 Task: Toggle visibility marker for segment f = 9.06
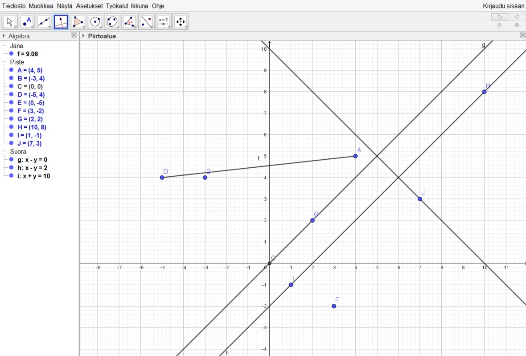tap(11, 54)
